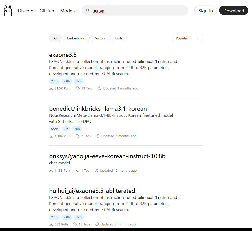Image resolution: width=252 pixels, height=231 pixels.
Task: Click the clock icon in the exaone3.5 row
Action: 100,88
